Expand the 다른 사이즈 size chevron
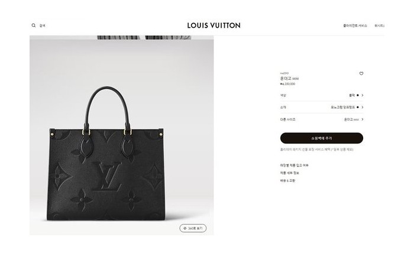This screenshot has height=253, width=414. coord(363,119)
